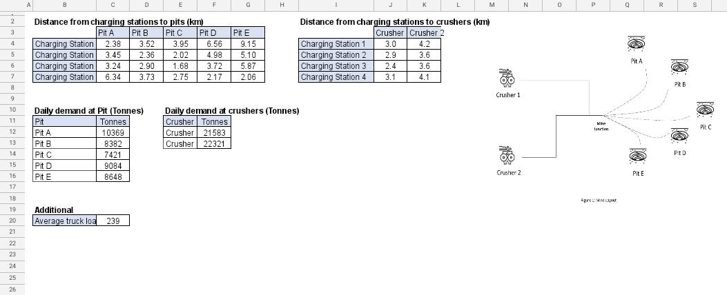The image size is (727, 295).
Task: Click the Pit B icon in the diagram
Action: point(679,67)
